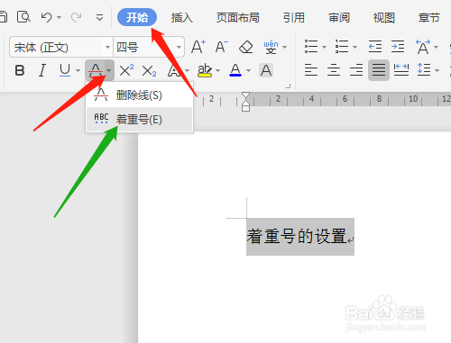The width and height of the screenshot is (451, 343).
Task: Align text right
Action: [x=356, y=70]
